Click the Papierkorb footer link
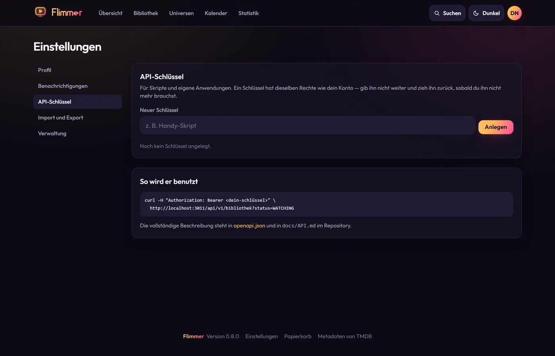Screen dimensions: 555x356 298,336
